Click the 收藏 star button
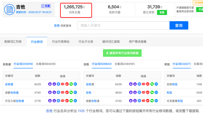 coord(46,6)
